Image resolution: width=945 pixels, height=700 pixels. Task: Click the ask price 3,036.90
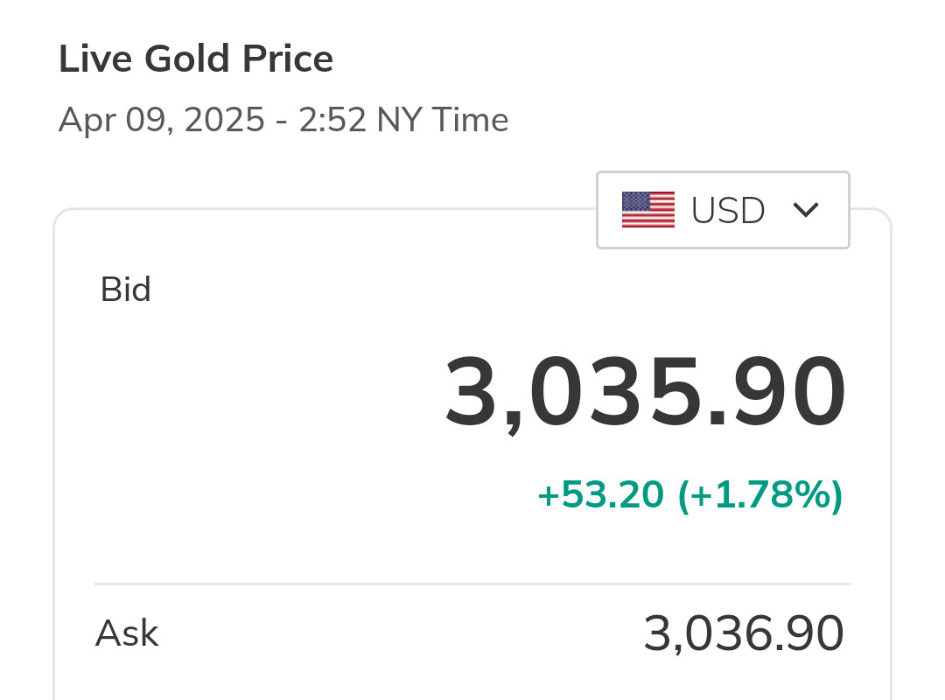click(x=744, y=633)
